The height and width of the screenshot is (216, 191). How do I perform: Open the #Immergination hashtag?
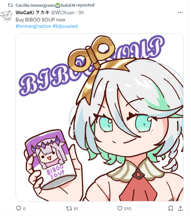point(33,26)
